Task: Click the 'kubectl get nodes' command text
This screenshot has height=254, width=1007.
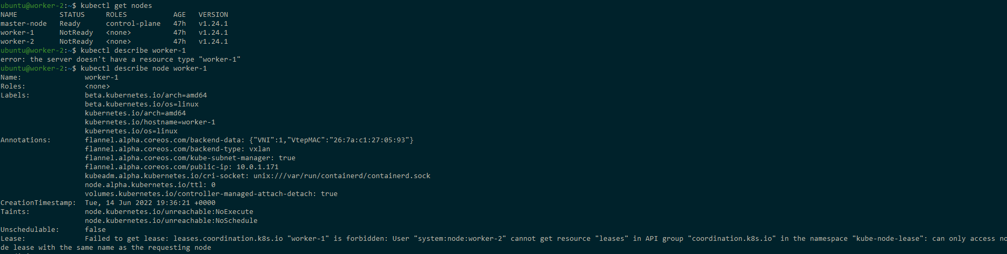Action: point(116,6)
